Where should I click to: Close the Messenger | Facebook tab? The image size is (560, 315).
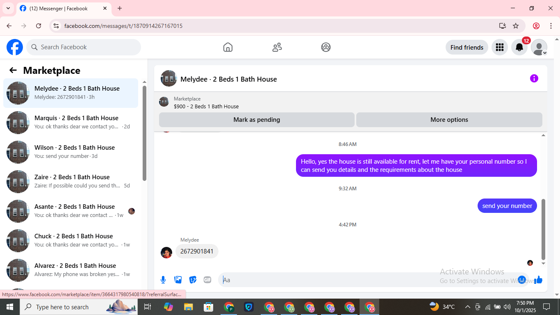[x=105, y=8]
